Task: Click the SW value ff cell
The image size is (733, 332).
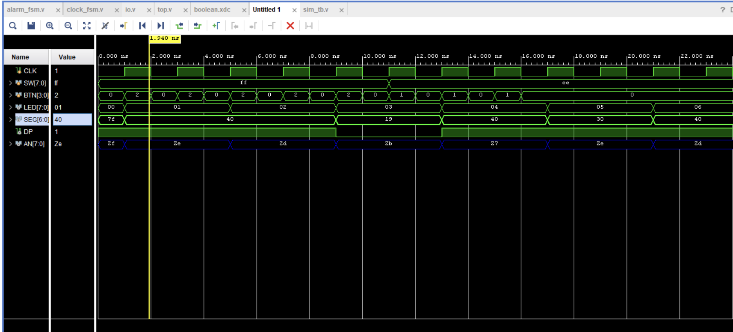Action: 72,83
